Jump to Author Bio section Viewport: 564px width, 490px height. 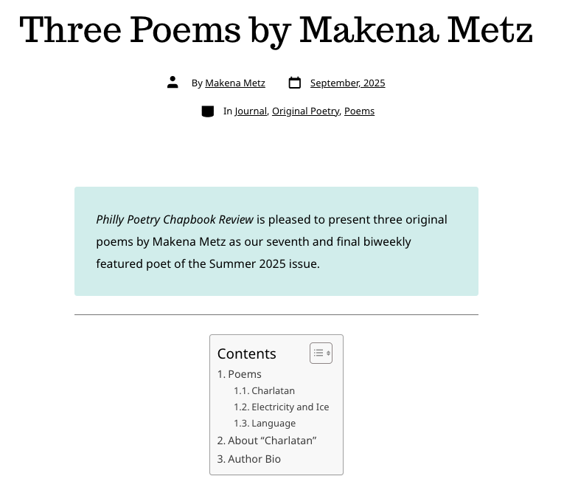click(x=254, y=459)
